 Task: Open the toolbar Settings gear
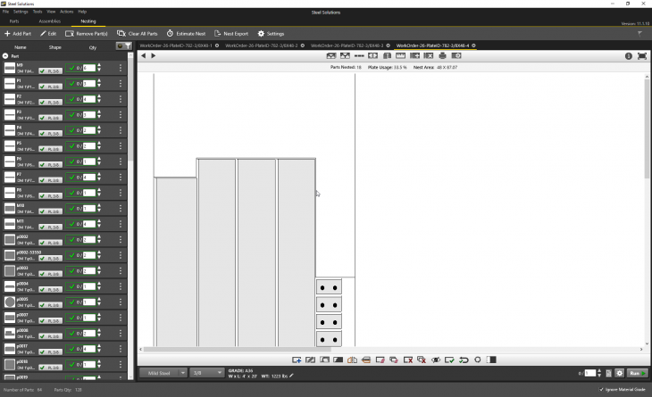[271, 34]
